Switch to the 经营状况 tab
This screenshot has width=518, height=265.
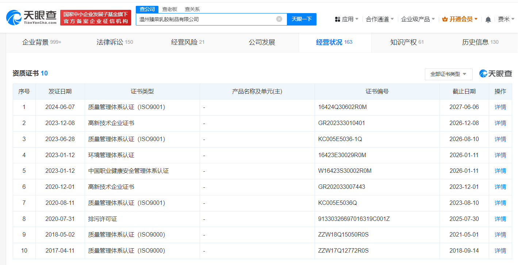tap(335, 42)
